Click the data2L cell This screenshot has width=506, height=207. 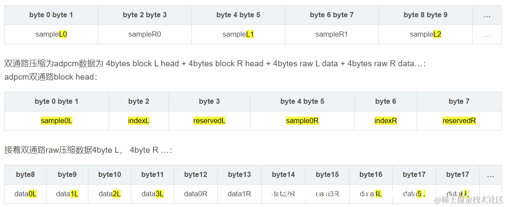(x=110, y=194)
